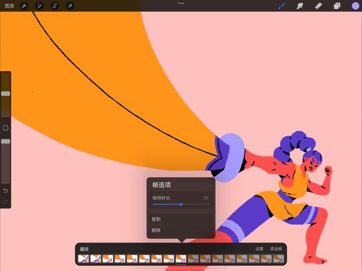The width and height of the screenshot is (362, 271).
Task: Open the Adjustments magic wand menu
Action: 39,6
